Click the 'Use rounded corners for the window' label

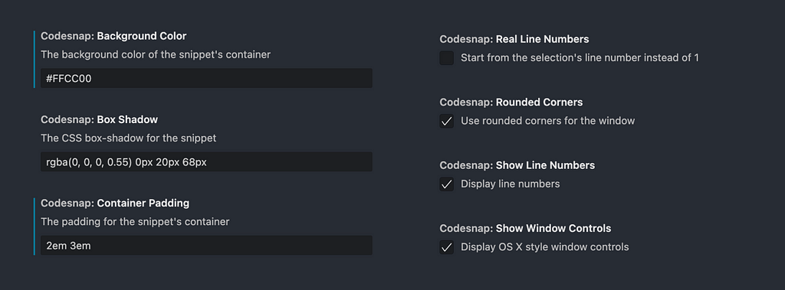pos(547,121)
